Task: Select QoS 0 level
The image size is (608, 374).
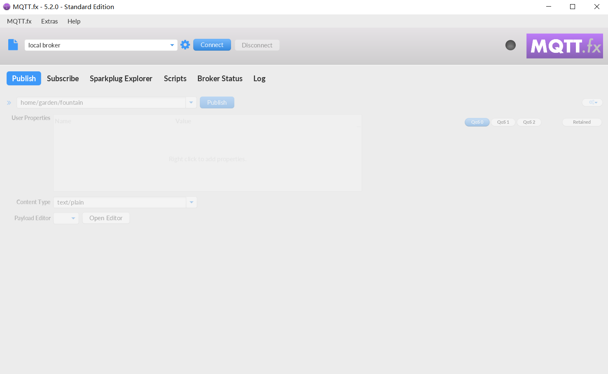Action: pos(477,122)
